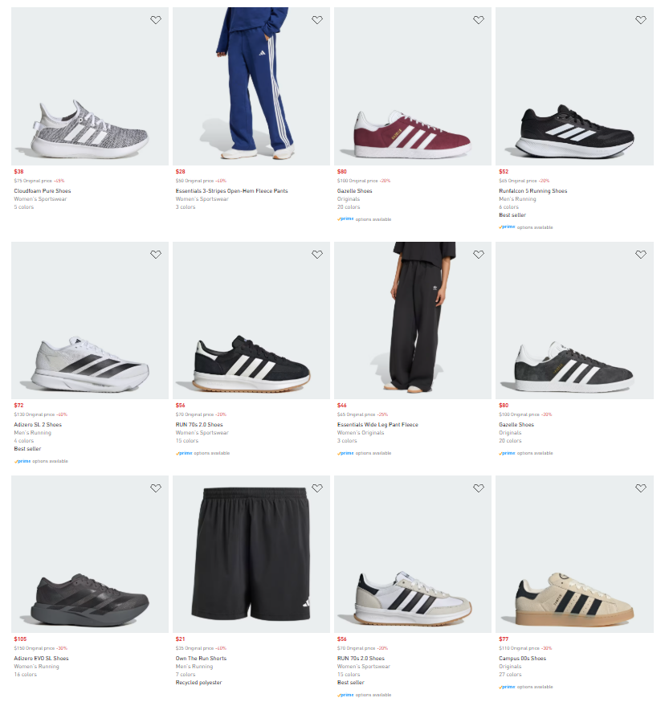This screenshot has height=702, width=665.
Task: Add Own The Run Shorts to wishlist heart
Action: [x=317, y=488]
